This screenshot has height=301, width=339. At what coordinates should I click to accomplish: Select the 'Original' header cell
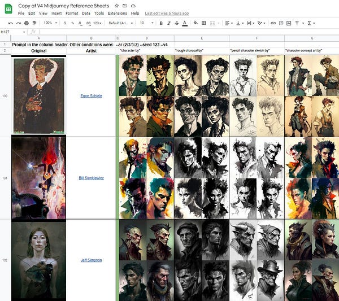38,51
